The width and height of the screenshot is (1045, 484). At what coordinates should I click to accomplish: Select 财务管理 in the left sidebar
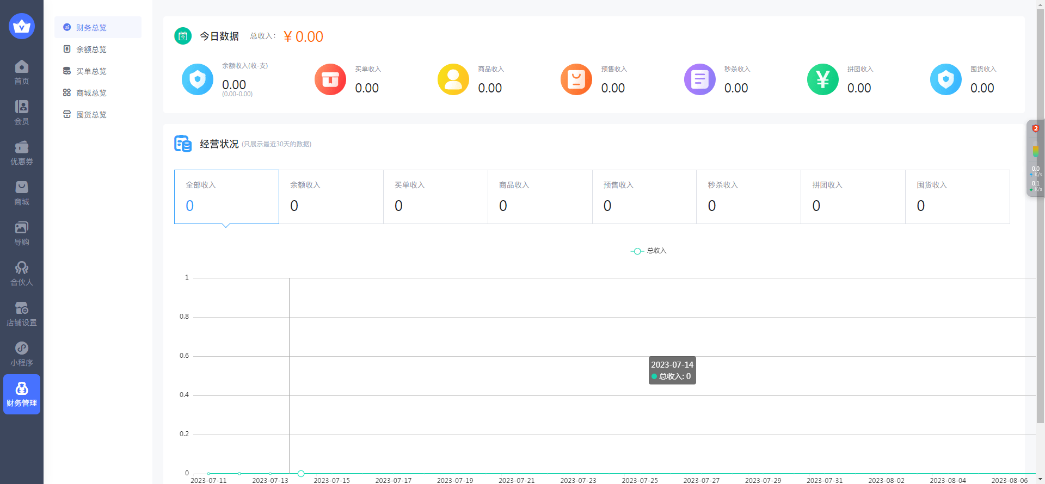coord(22,394)
